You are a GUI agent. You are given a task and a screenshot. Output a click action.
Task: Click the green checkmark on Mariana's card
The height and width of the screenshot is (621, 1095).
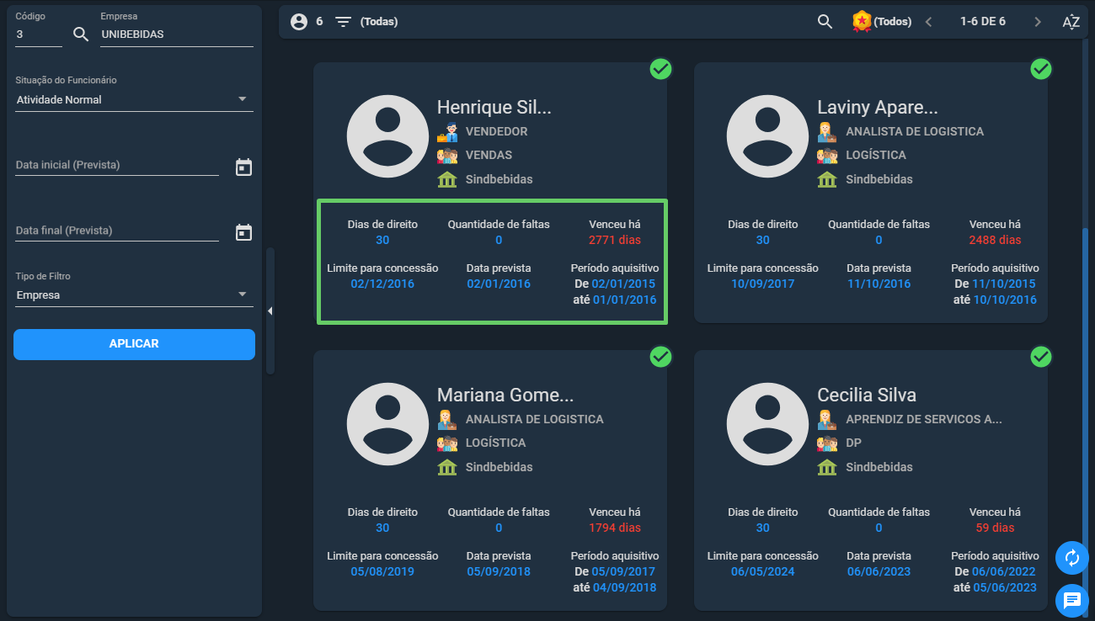click(661, 357)
